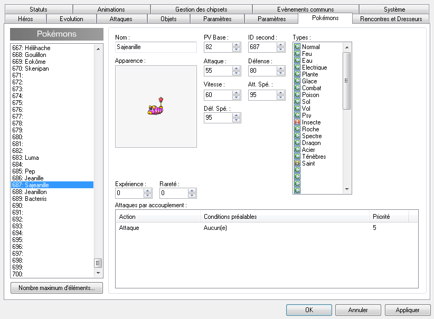The height and width of the screenshot is (319, 434).
Task: Open the Animations tab
Action: pyautogui.click(x=111, y=9)
